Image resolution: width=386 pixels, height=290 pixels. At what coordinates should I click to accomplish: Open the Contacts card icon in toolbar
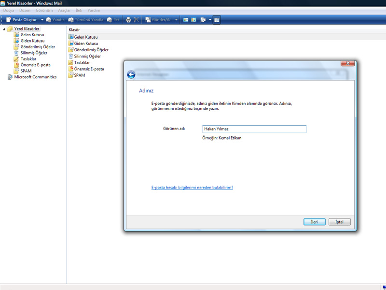pos(186,20)
